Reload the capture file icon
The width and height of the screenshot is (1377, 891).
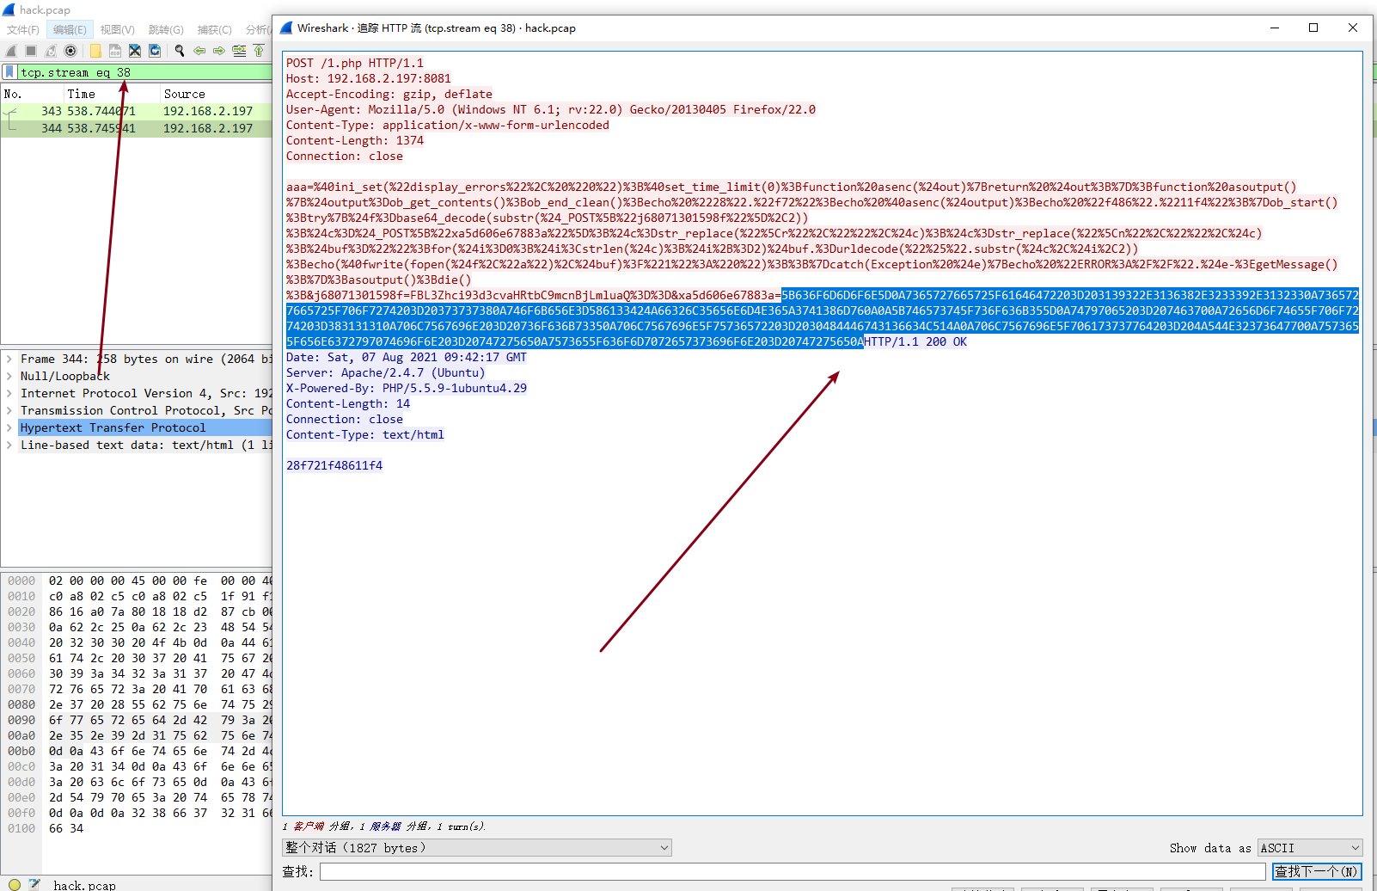click(x=155, y=51)
